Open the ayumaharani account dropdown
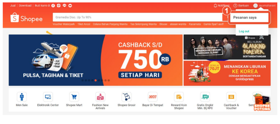This screenshot has height=124, width=280. tap(264, 5)
